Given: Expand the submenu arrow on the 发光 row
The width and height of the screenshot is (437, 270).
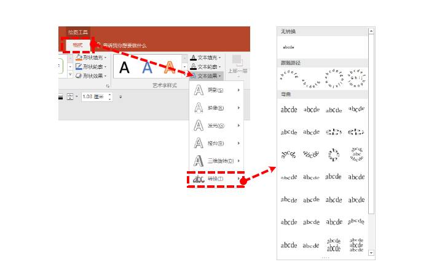Looking at the screenshot, I should [x=239, y=126].
